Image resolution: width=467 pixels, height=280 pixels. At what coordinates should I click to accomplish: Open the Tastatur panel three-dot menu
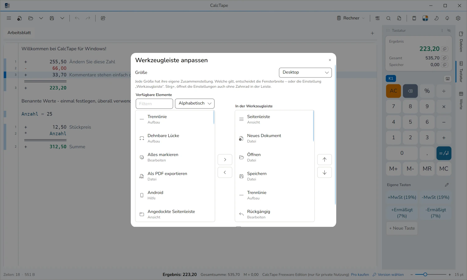tap(442, 30)
